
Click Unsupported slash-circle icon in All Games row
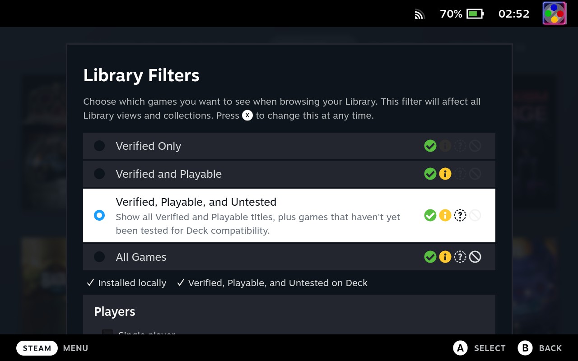click(475, 257)
